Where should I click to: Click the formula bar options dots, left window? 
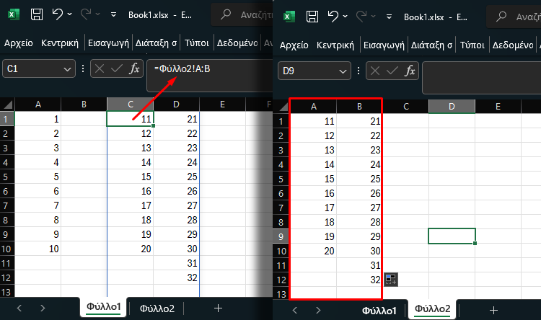83,68
